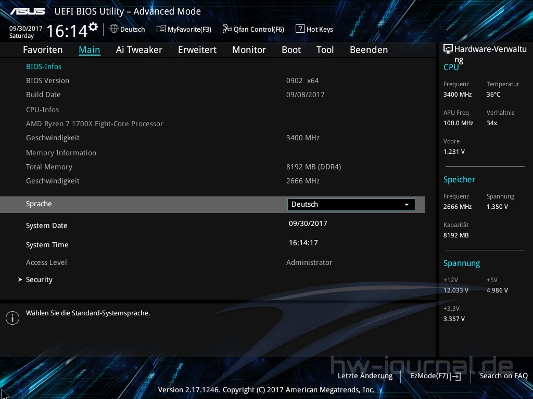
Task: Open the Boot tab
Action: pos(291,50)
